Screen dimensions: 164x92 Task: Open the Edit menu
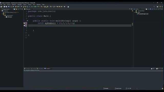(5, 5)
